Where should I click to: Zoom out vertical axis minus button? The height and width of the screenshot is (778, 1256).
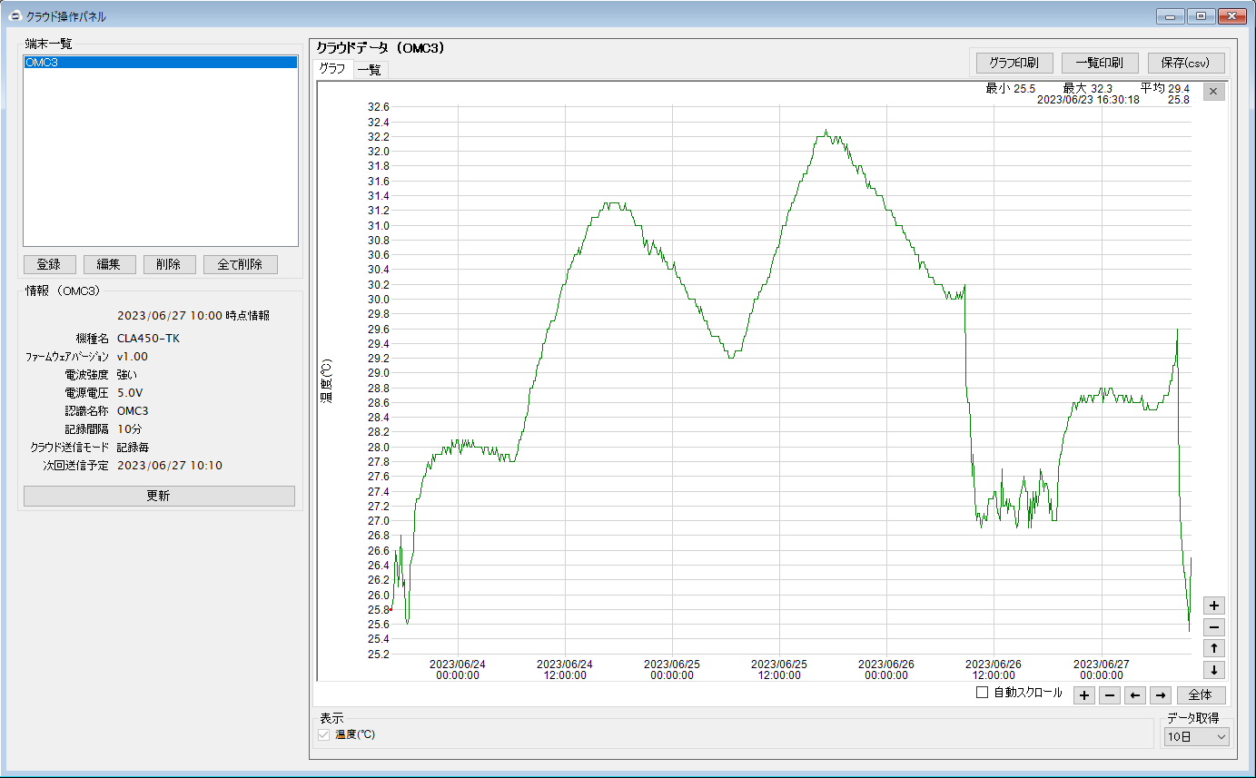coord(1214,627)
